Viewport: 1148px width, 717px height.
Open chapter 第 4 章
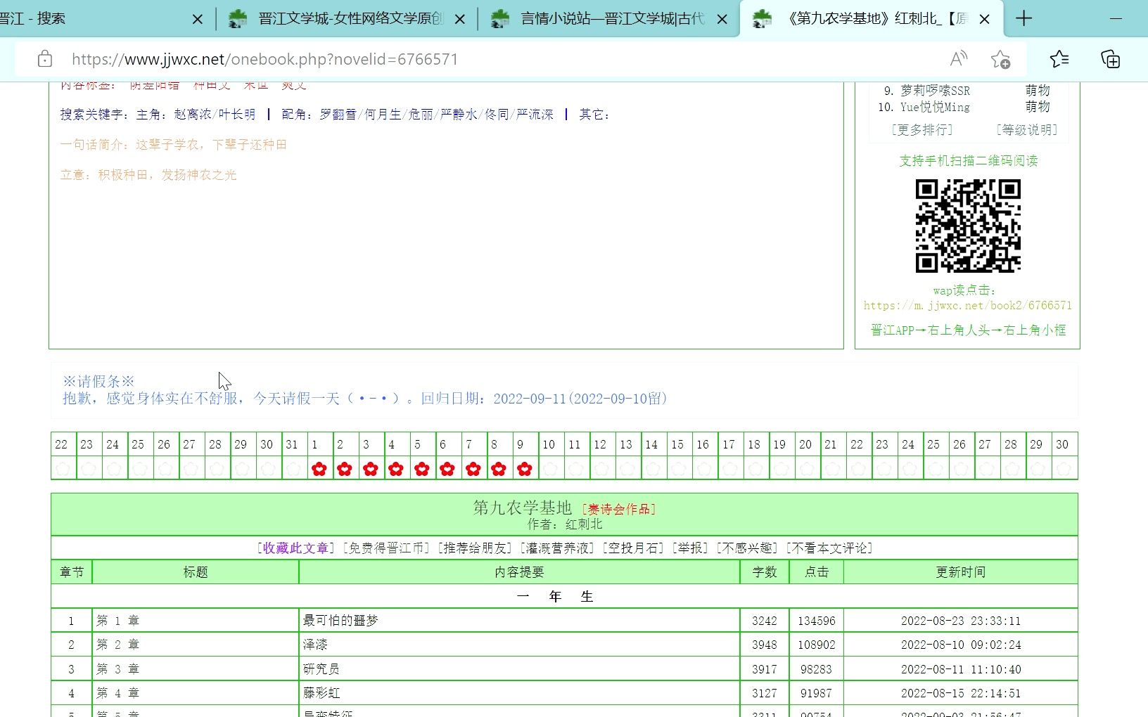[x=117, y=693]
